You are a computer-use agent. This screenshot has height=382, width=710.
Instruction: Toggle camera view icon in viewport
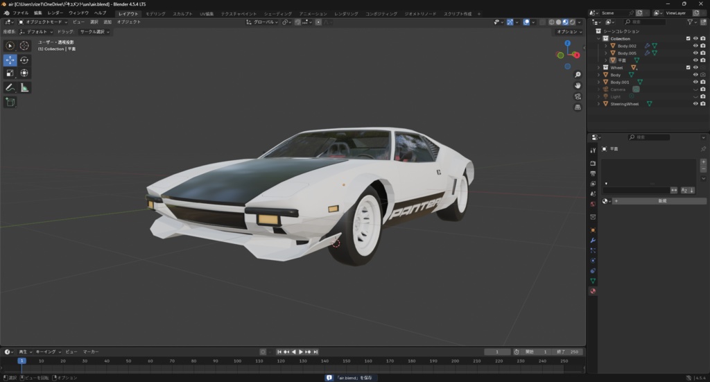tap(578, 96)
